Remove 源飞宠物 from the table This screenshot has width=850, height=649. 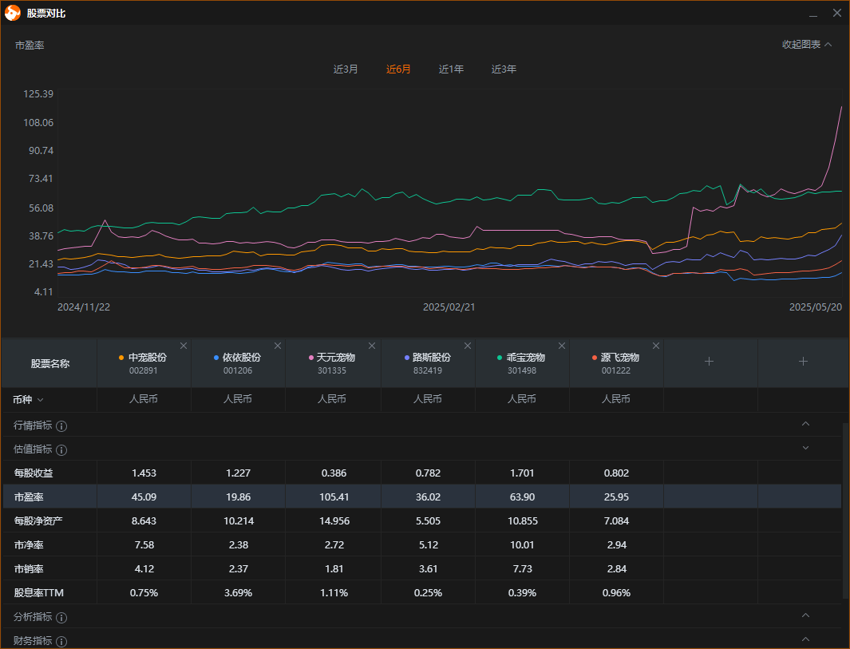(656, 346)
